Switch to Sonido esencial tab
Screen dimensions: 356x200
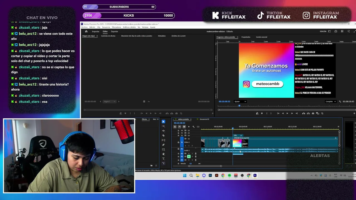261,37
